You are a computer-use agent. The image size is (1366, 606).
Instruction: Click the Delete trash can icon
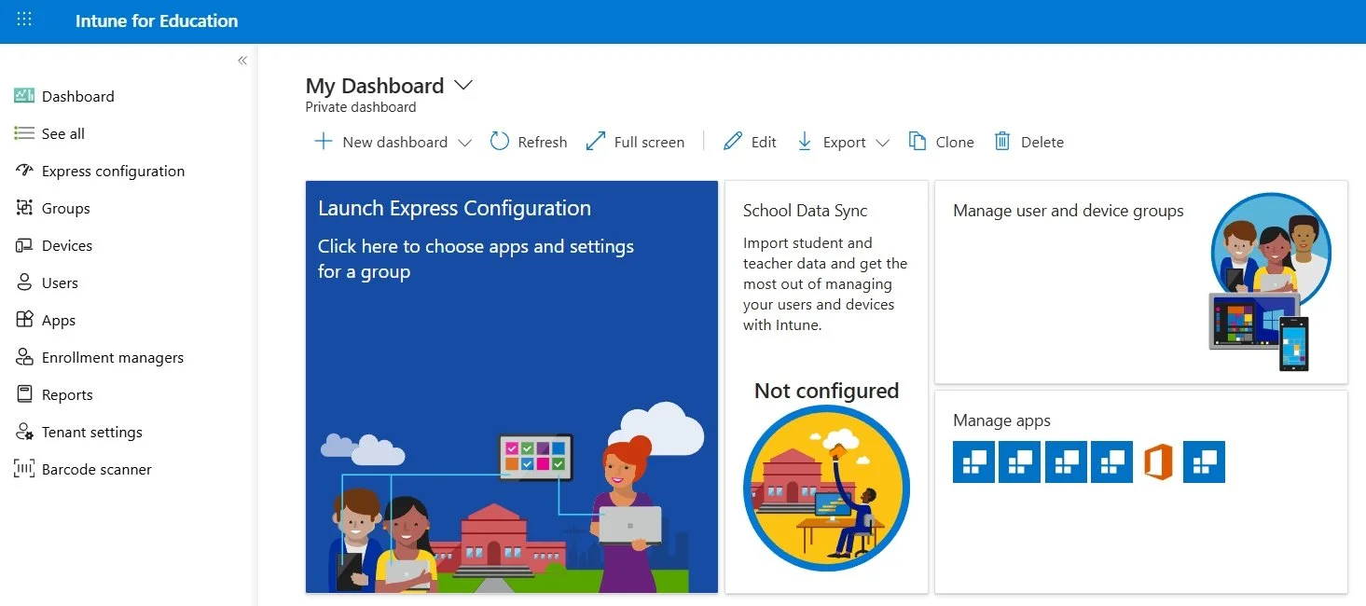pos(1002,142)
